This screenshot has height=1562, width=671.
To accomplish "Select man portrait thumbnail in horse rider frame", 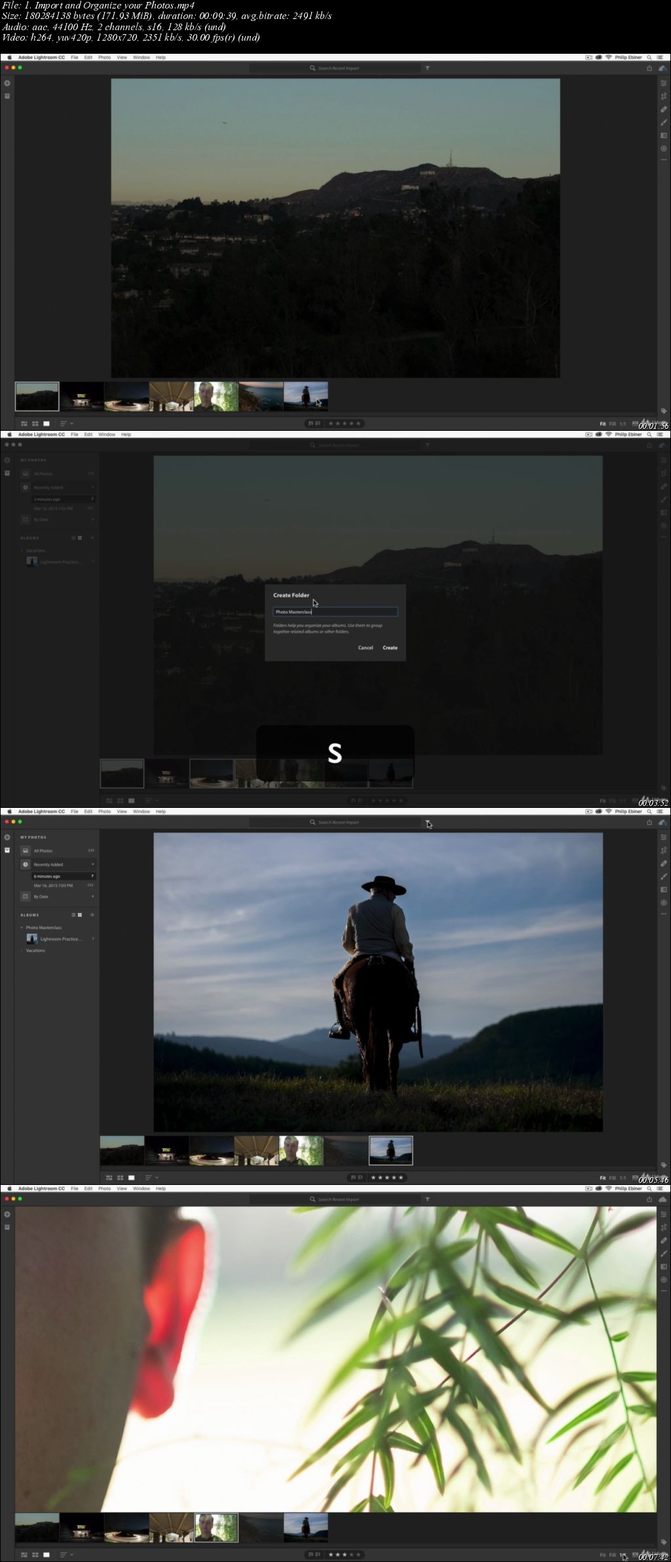I will (x=301, y=1151).
